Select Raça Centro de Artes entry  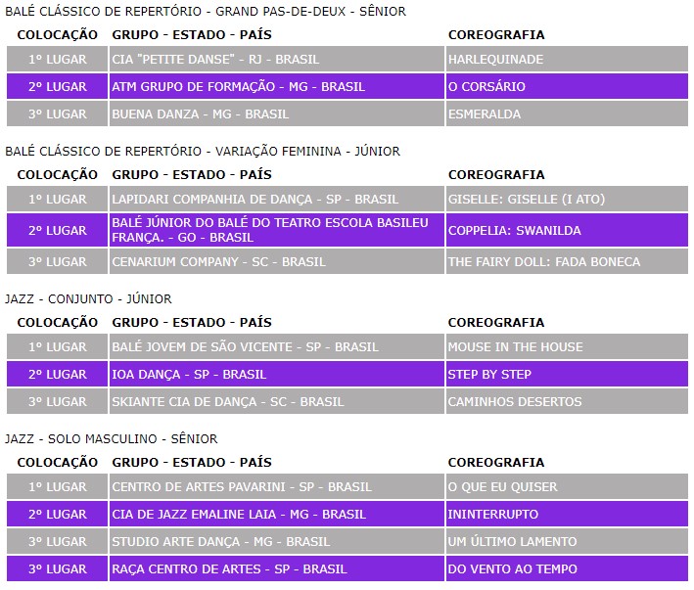229,569
